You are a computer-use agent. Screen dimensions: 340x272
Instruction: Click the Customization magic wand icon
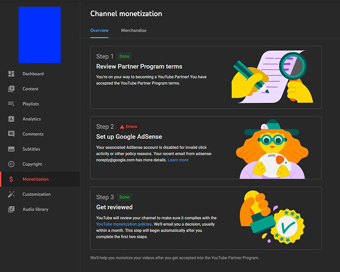[11, 194]
